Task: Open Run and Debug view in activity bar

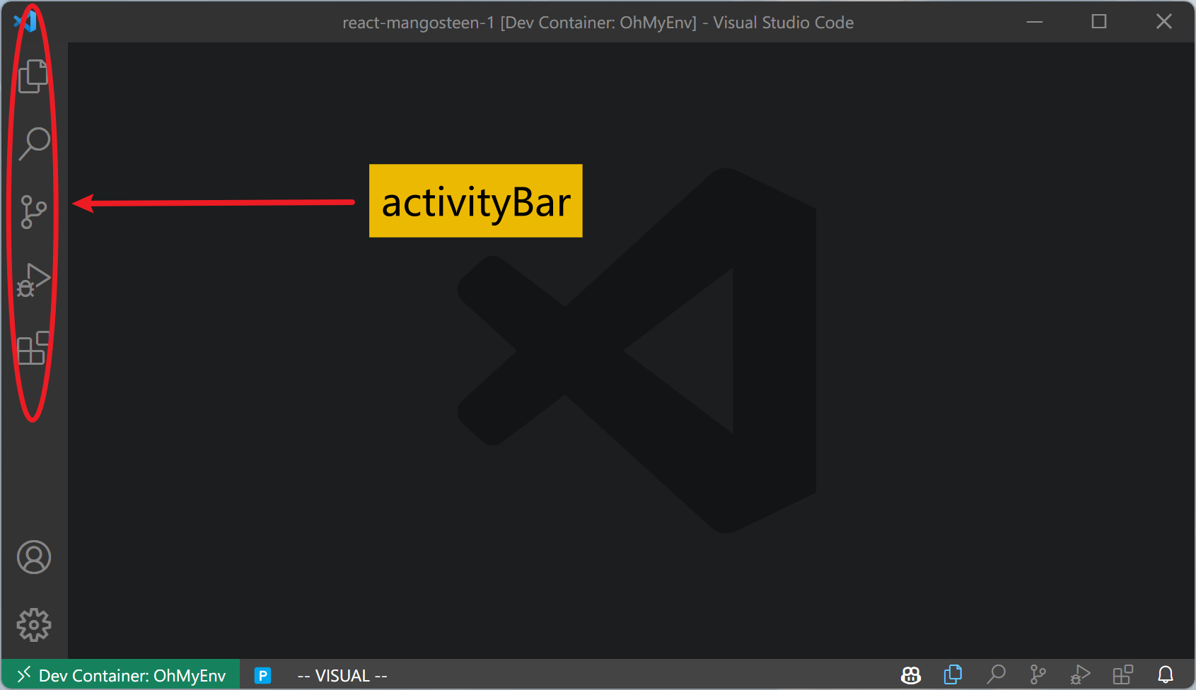Action: 33,280
